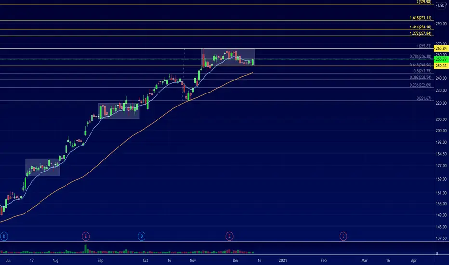
Task: Click the 169.00 price axis label
Action: (x=441, y=179)
